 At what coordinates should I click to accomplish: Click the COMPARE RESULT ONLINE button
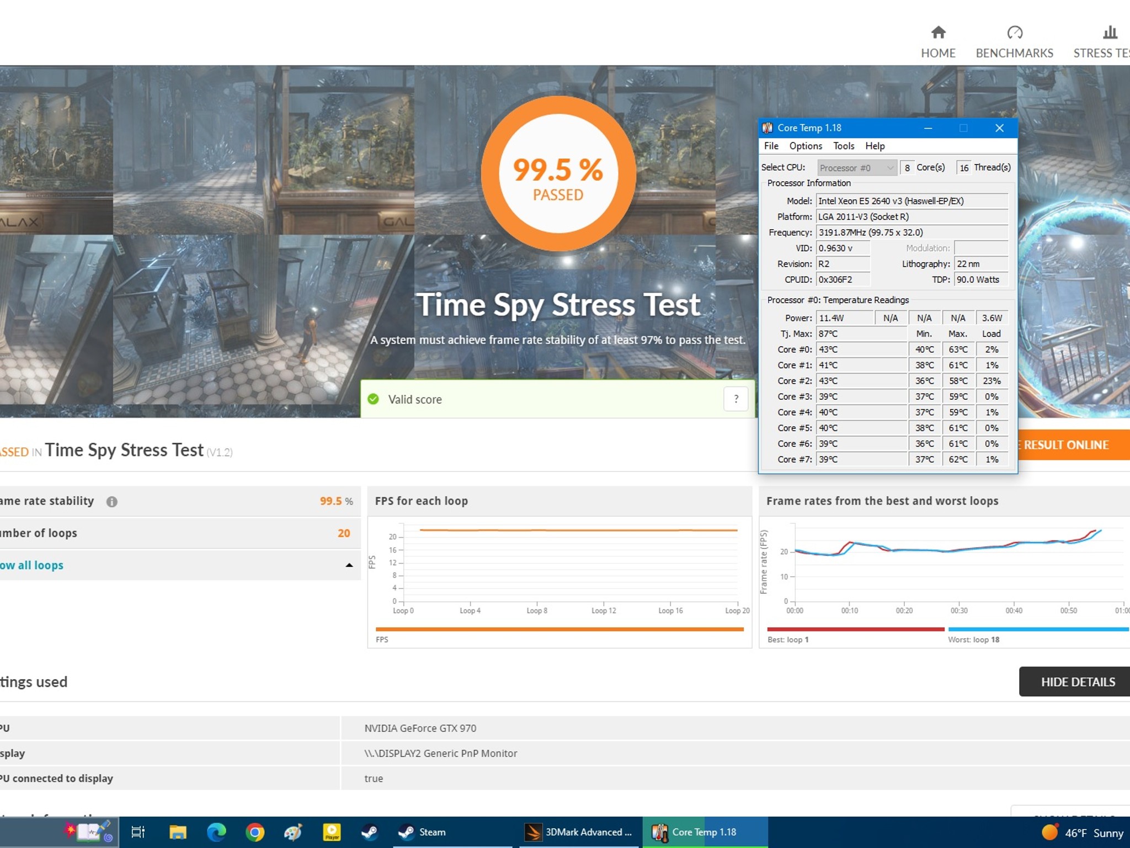point(1073,445)
